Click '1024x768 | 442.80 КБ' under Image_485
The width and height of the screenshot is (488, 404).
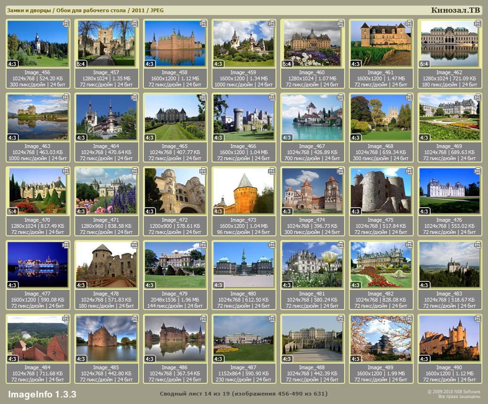coord(106,373)
